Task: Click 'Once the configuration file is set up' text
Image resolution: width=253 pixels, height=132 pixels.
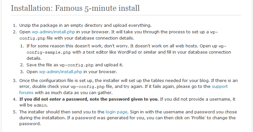Action: tap(56, 81)
